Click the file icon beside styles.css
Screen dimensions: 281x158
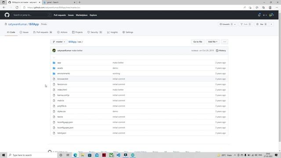pyautogui.click(x=54, y=111)
